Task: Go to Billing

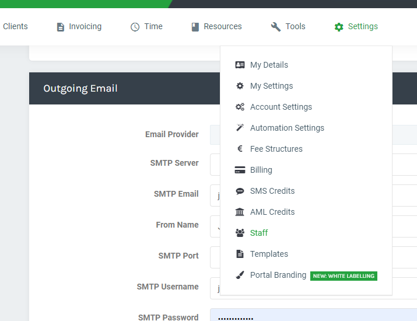Action: pos(261,170)
